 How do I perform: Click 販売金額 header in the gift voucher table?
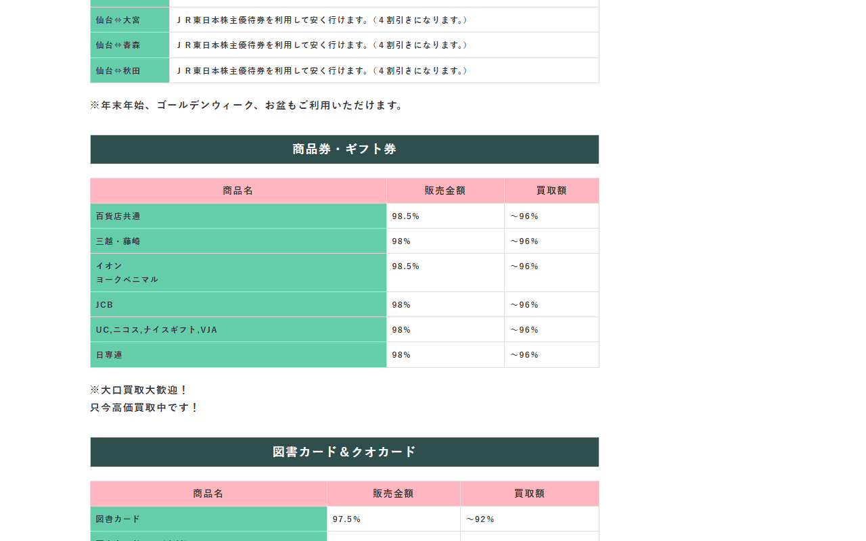click(445, 191)
